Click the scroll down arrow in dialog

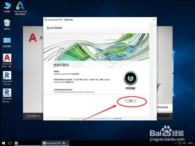pyautogui.click(x=155, y=117)
